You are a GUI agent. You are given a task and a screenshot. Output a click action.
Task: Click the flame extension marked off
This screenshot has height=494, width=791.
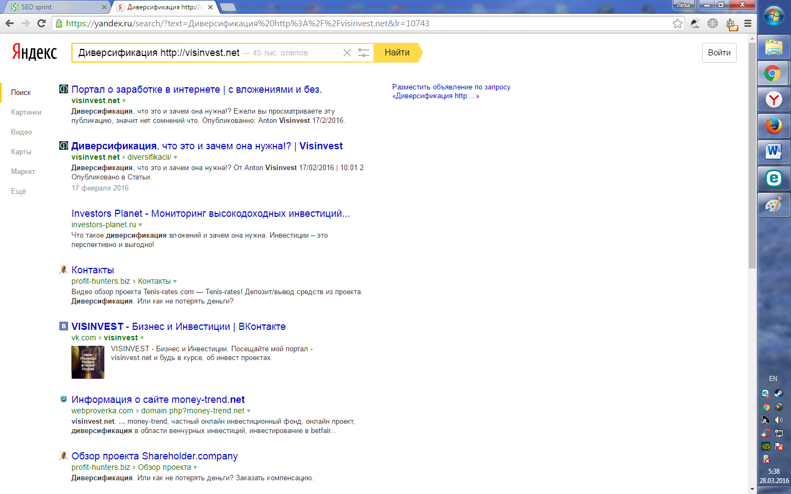point(731,24)
